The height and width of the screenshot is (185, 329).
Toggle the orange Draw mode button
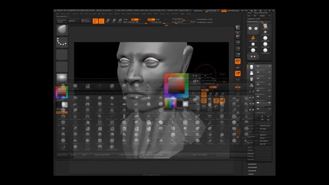(x=102, y=21)
